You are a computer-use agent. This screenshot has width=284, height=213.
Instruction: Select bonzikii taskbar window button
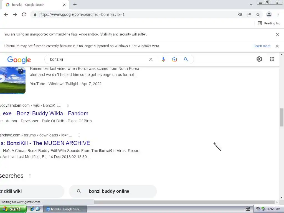[65, 209]
